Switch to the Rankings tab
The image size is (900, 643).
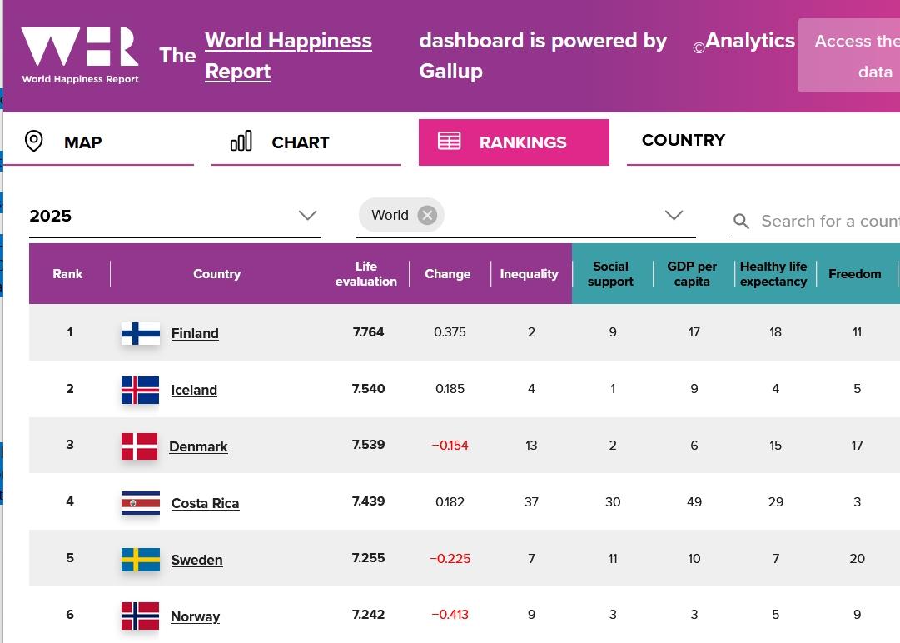pos(514,142)
